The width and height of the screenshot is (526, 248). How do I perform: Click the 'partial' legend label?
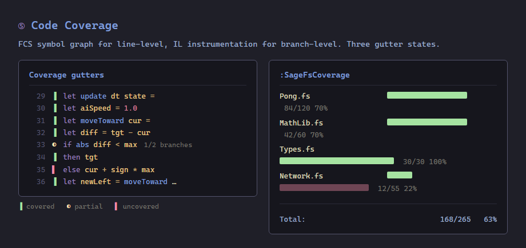coord(89,206)
